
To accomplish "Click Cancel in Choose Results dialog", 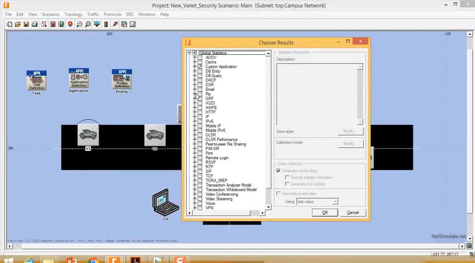I will (352, 213).
